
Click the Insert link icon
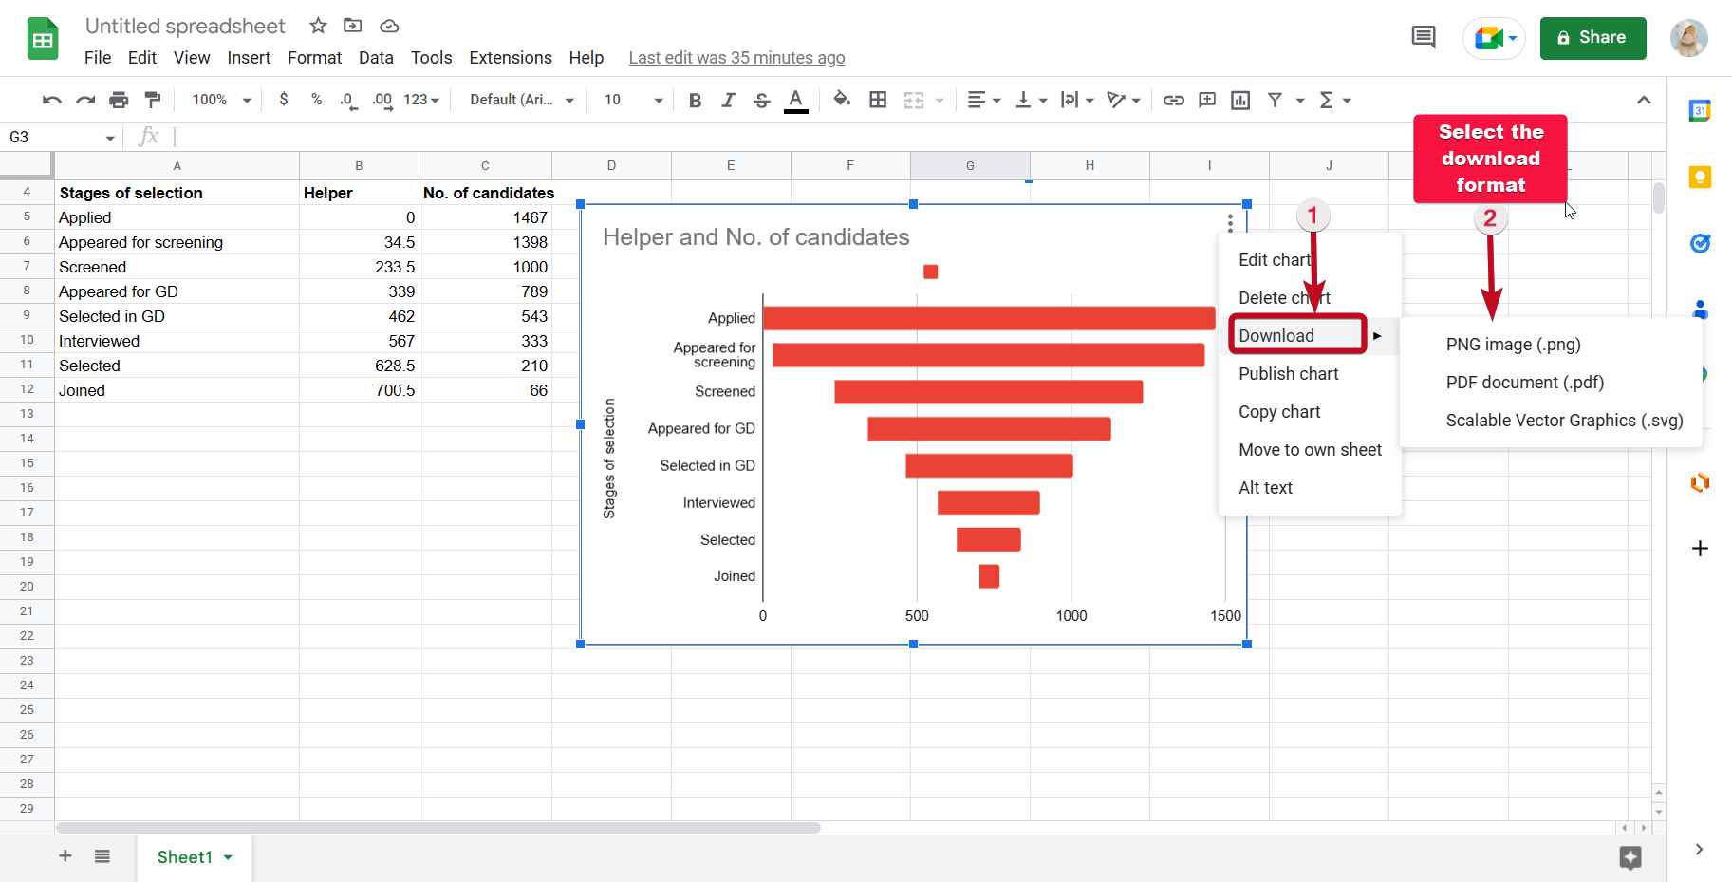point(1173,100)
